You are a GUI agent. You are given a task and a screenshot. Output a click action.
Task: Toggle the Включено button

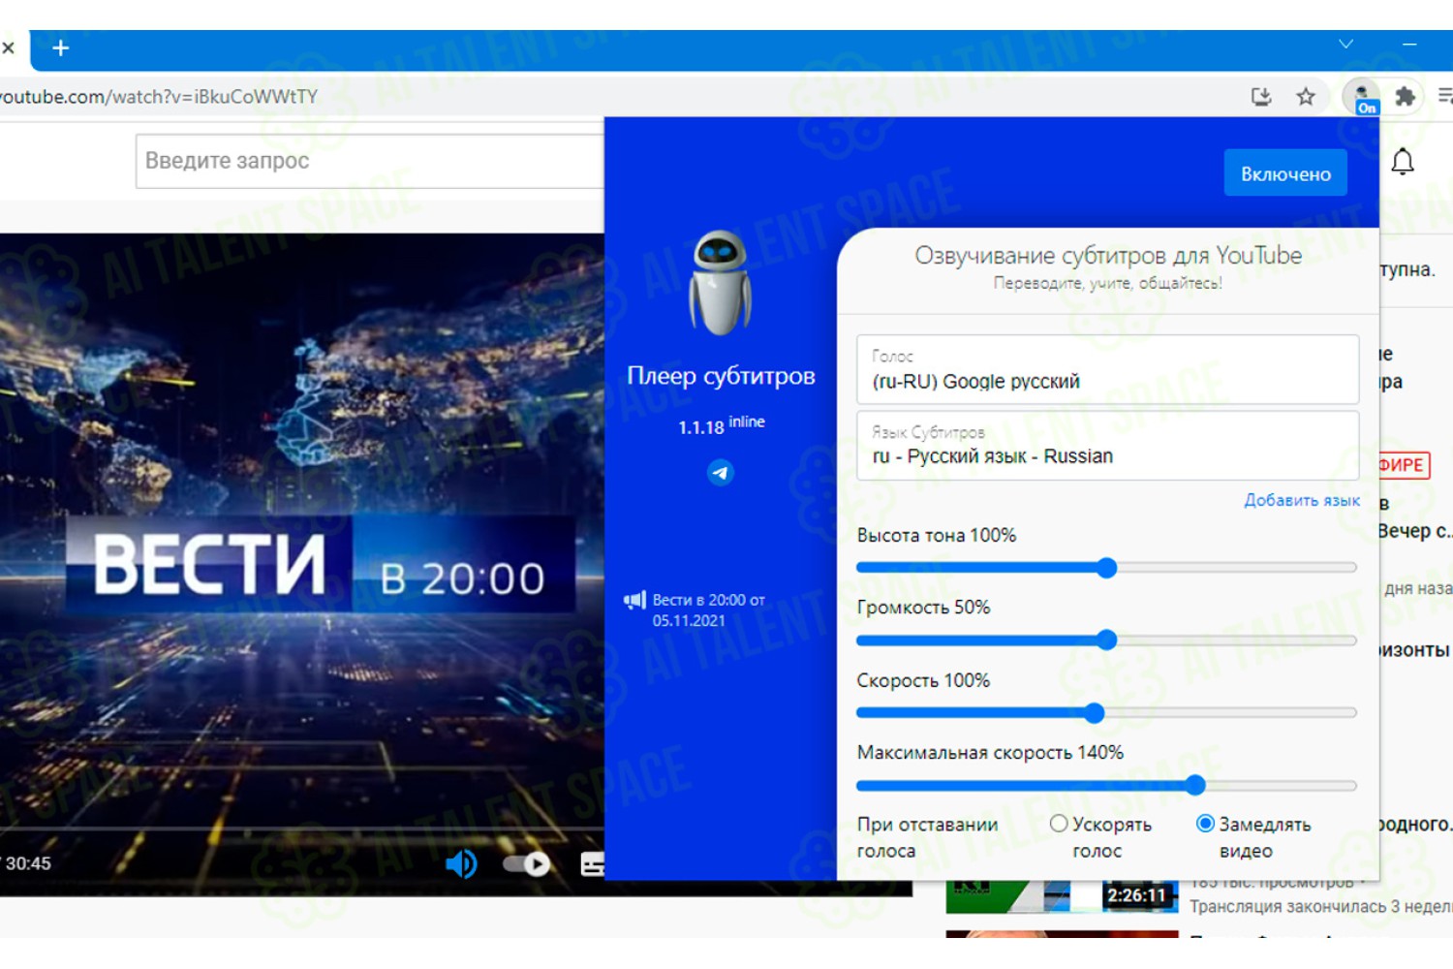1285,173
